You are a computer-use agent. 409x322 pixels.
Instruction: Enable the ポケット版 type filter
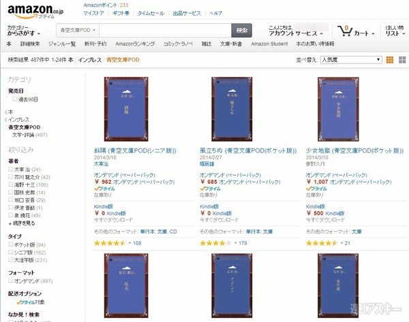point(11,244)
